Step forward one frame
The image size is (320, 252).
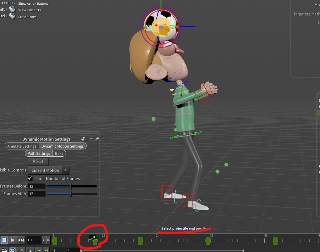48,240
